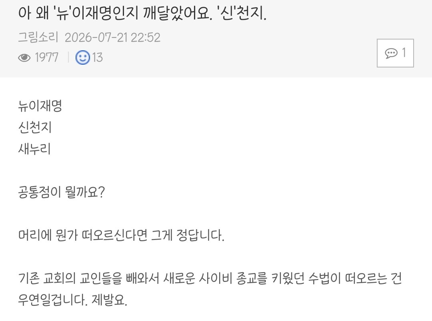Select the body line 신천지
Screen dimensions: 432x321
tap(35, 127)
